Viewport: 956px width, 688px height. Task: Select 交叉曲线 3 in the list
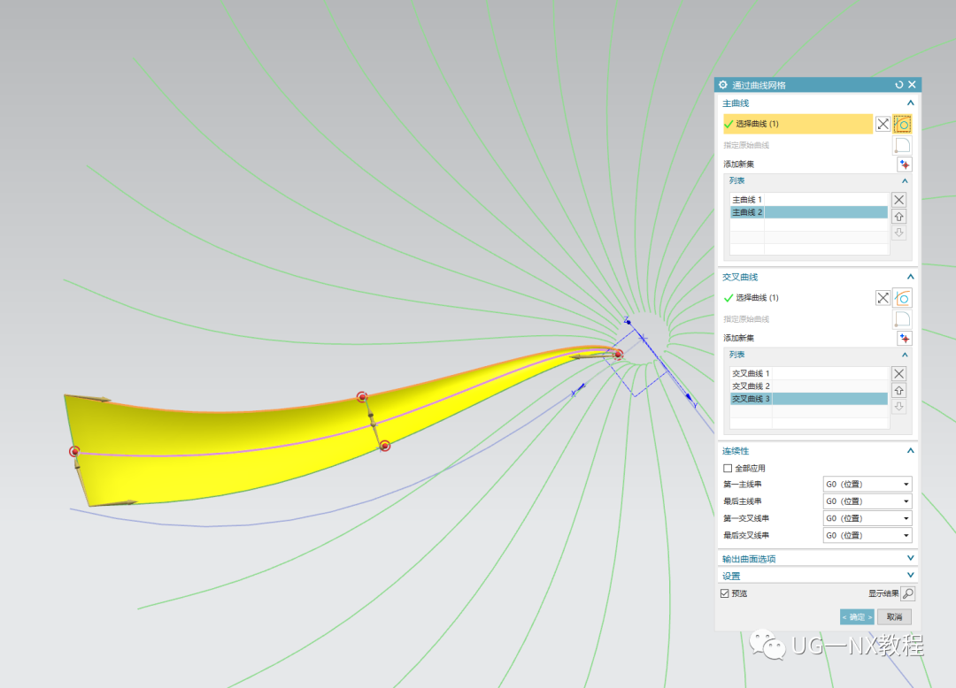pyautogui.click(x=808, y=399)
